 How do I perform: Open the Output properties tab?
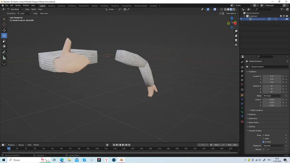(242, 72)
